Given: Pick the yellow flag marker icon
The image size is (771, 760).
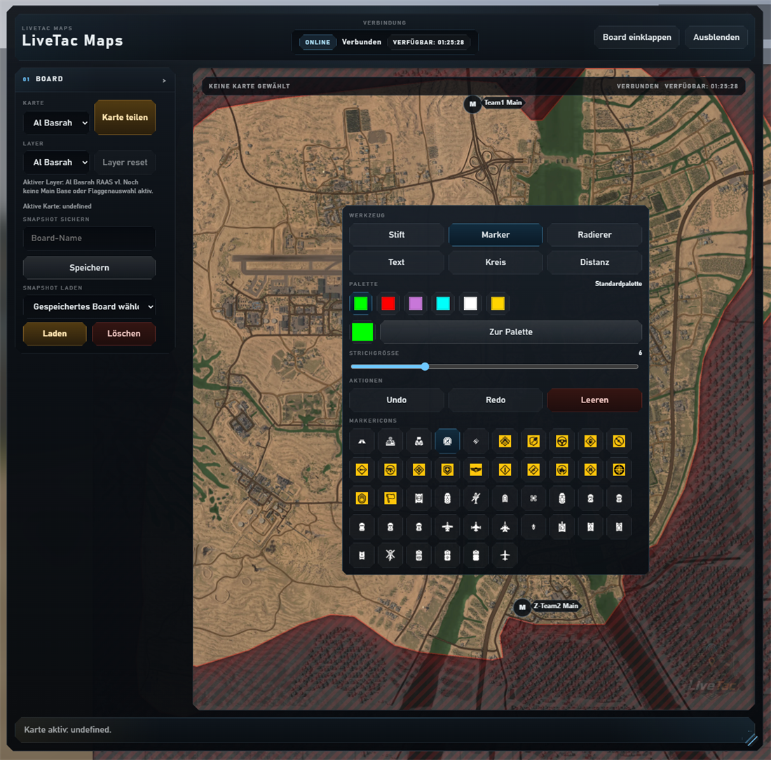Looking at the screenshot, I should coord(390,498).
